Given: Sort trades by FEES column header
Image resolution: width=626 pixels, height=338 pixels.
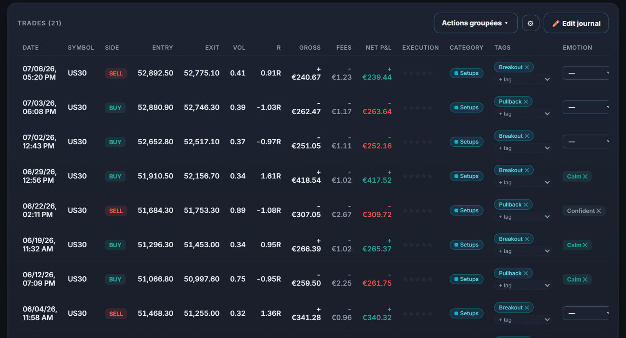Looking at the screenshot, I should coord(344,48).
